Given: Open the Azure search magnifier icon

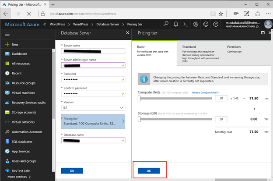Looking at the screenshot, I should coord(166,24).
